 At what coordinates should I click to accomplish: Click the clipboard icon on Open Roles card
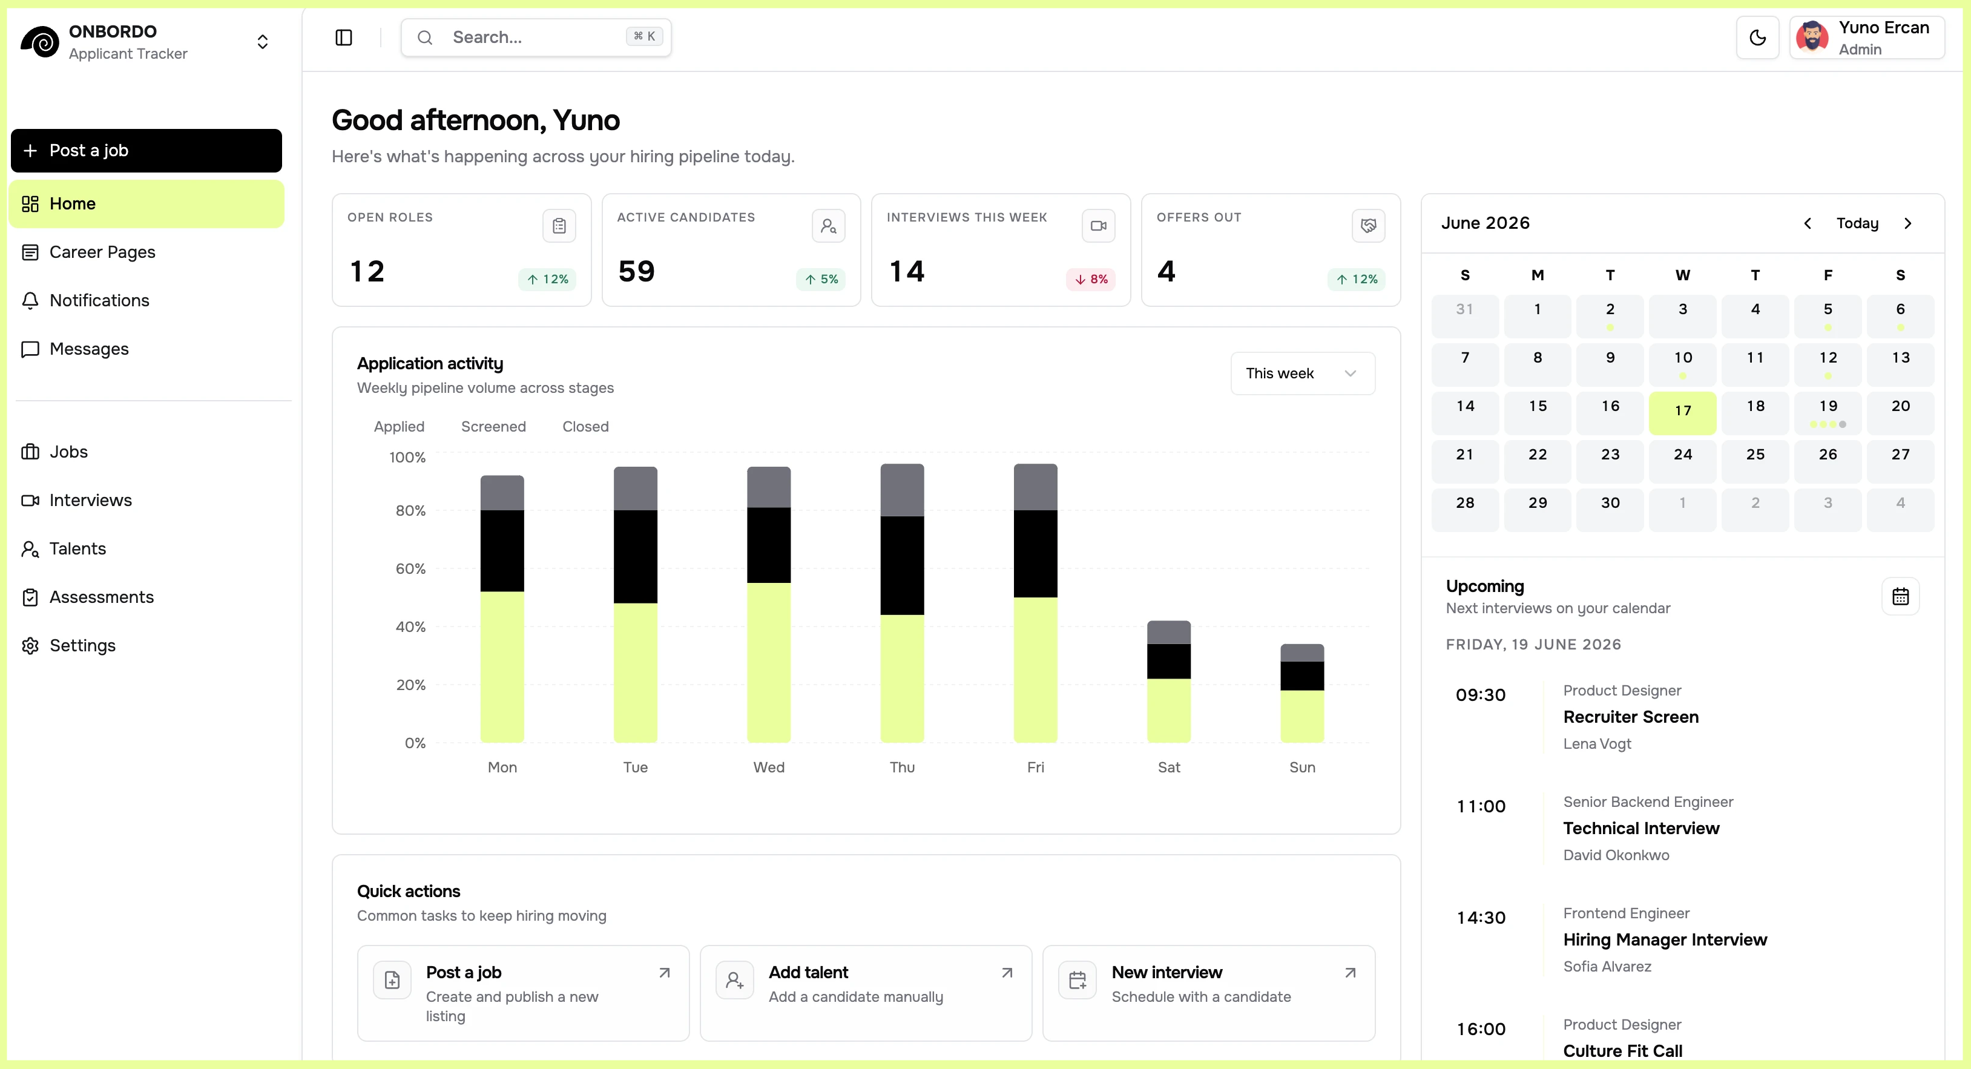tap(559, 226)
